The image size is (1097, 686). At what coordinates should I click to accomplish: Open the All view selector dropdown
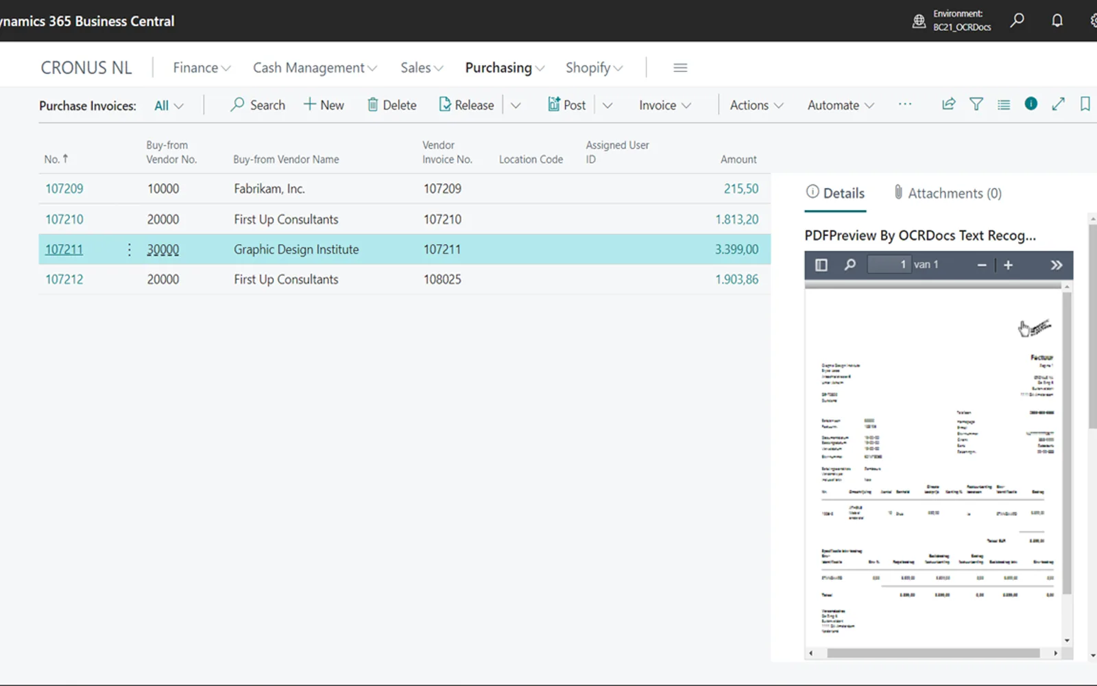(x=169, y=106)
